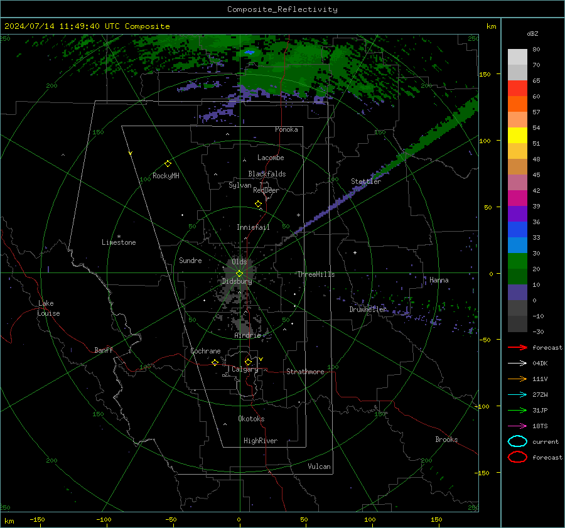This screenshot has width=565, height=528.
Task: Click the Sylvan map label
Action: [x=240, y=185]
